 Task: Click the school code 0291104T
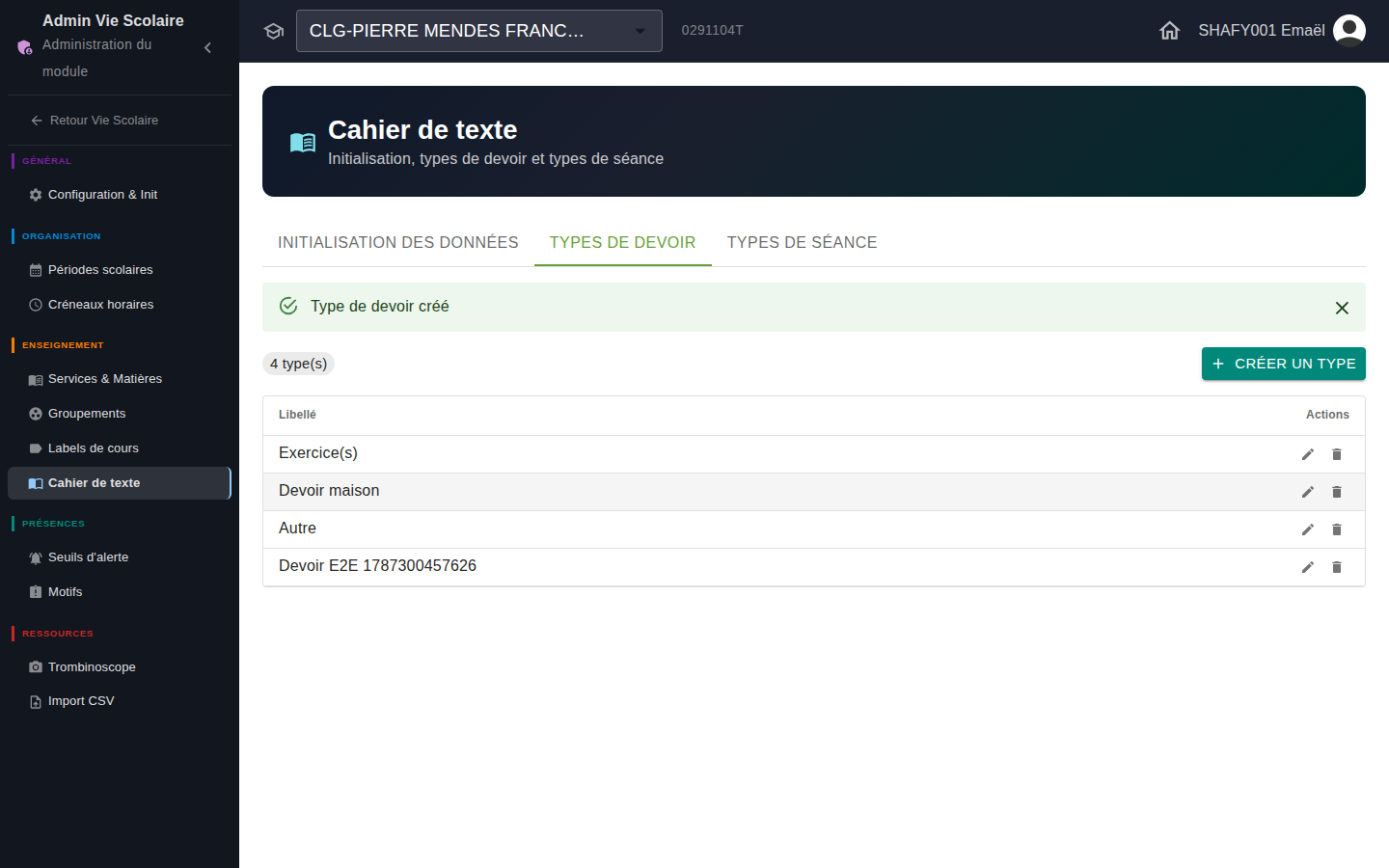pos(712,30)
